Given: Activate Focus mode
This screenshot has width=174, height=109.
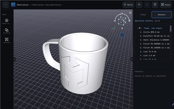Looking at the screenshot, I should tap(166, 5).
